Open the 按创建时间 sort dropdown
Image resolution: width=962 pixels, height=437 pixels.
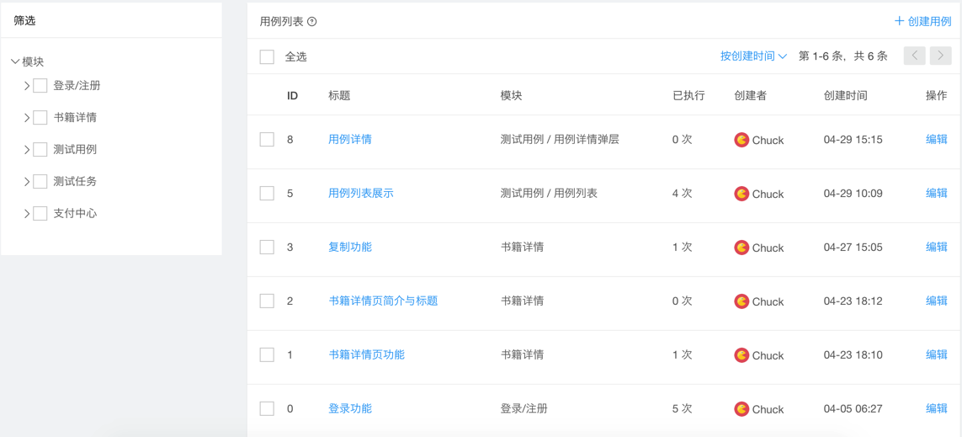coord(753,56)
